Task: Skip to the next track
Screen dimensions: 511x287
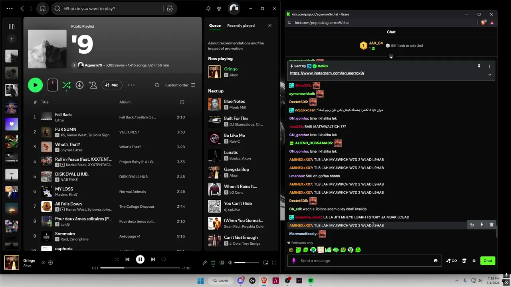Action: coord(153,259)
